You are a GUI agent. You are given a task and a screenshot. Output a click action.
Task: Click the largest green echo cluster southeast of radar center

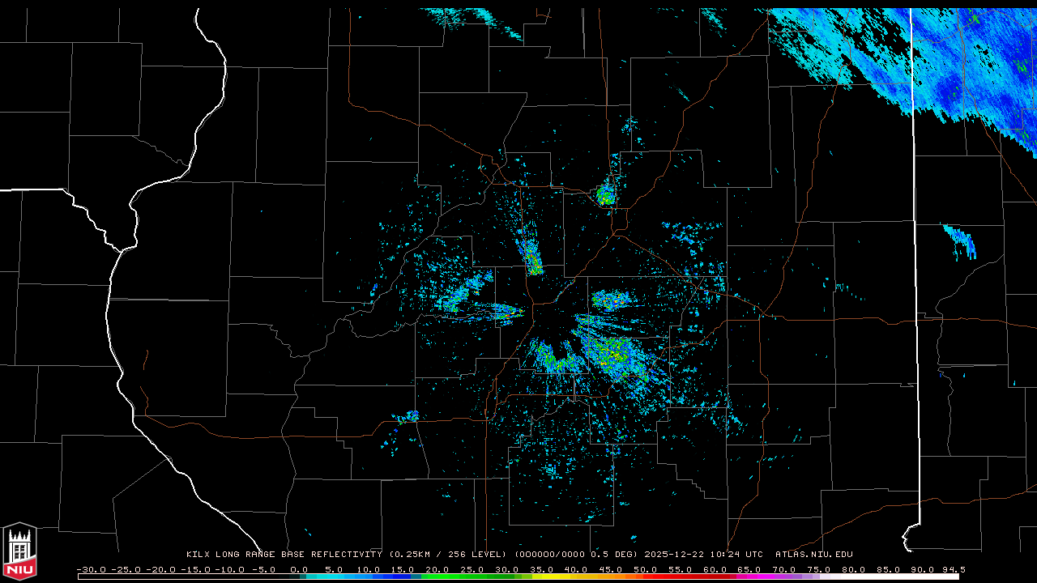pos(616,355)
